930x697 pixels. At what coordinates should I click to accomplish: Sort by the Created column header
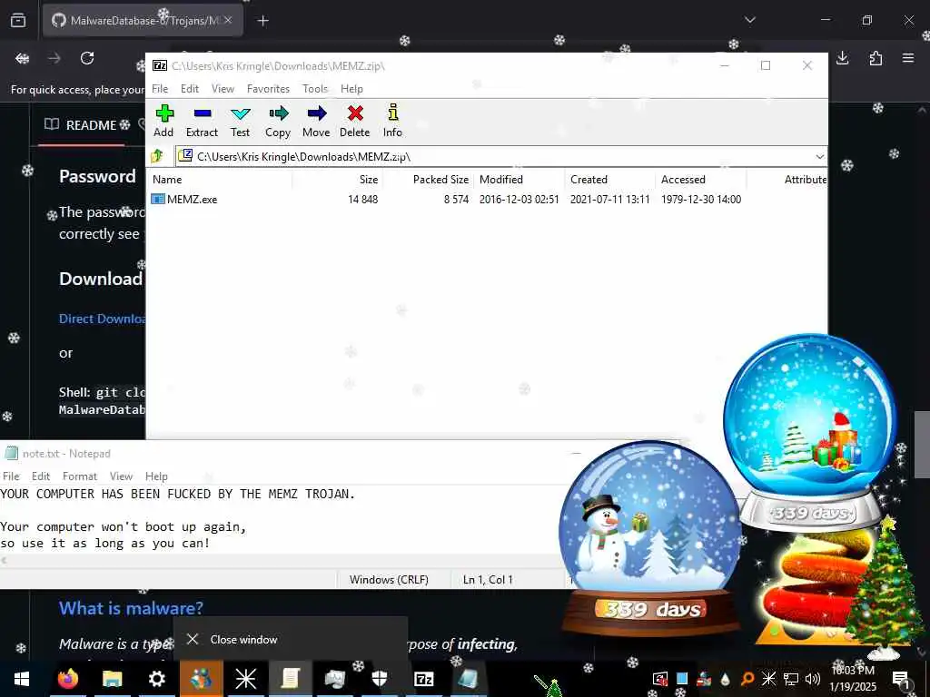pos(609,180)
